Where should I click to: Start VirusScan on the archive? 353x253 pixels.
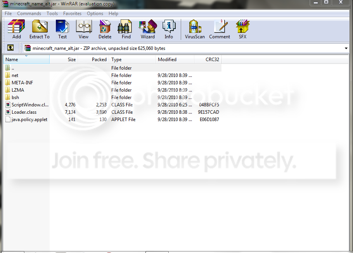[x=194, y=29]
